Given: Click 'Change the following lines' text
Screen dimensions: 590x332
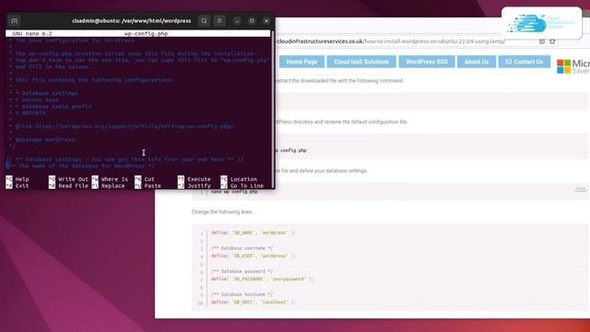Looking at the screenshot, I should (222, 212).
